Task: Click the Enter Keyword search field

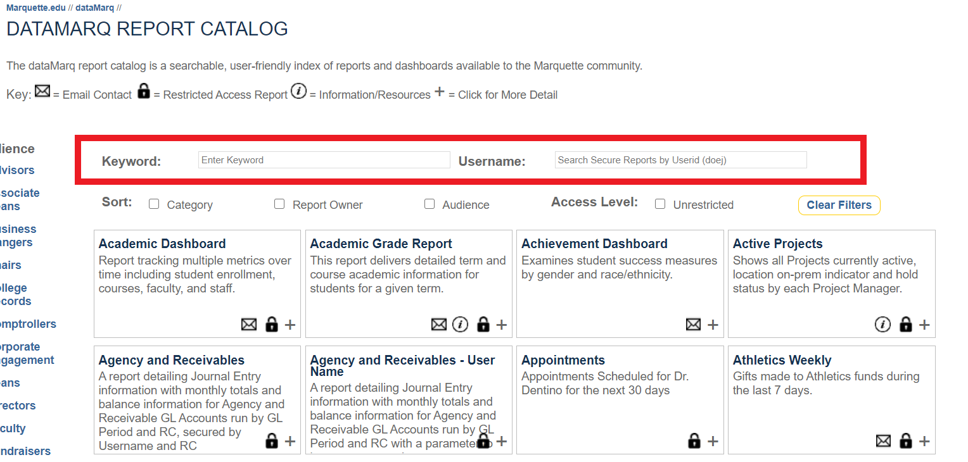Action: 324,160
